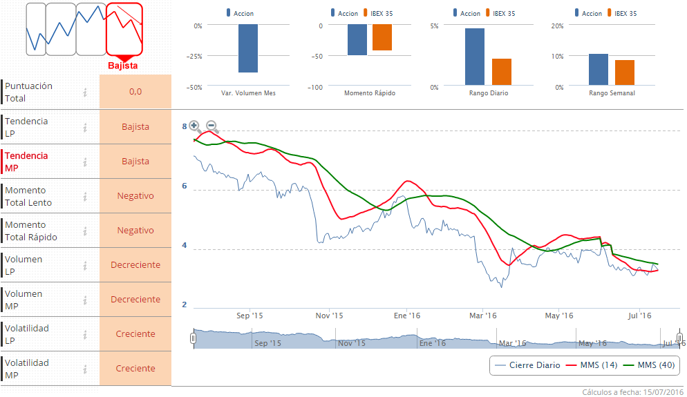Select the Volumen MP row label
The height and width of the screenshot is (397, 687).
23,300
